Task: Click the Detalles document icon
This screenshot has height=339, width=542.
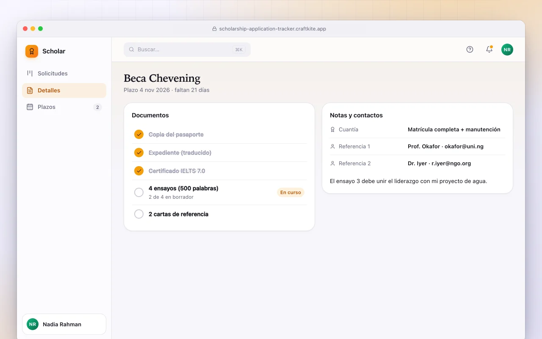Action: [30, 90]
